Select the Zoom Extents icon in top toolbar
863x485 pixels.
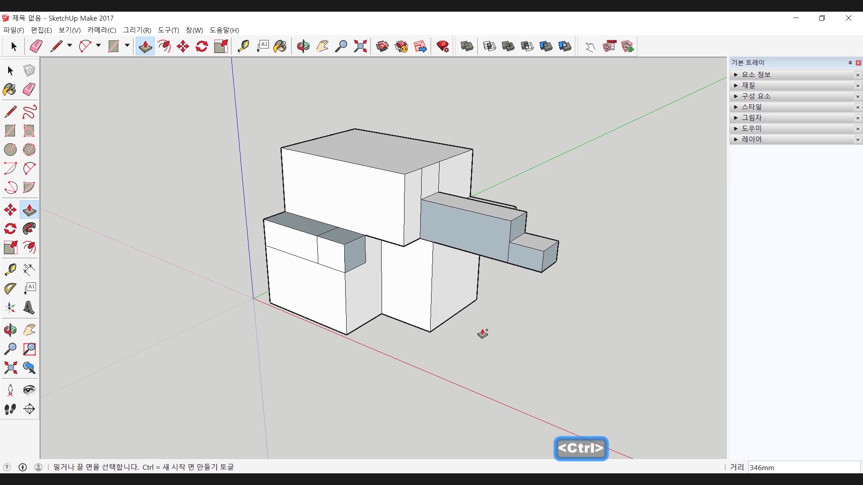[x=360, y=46]
